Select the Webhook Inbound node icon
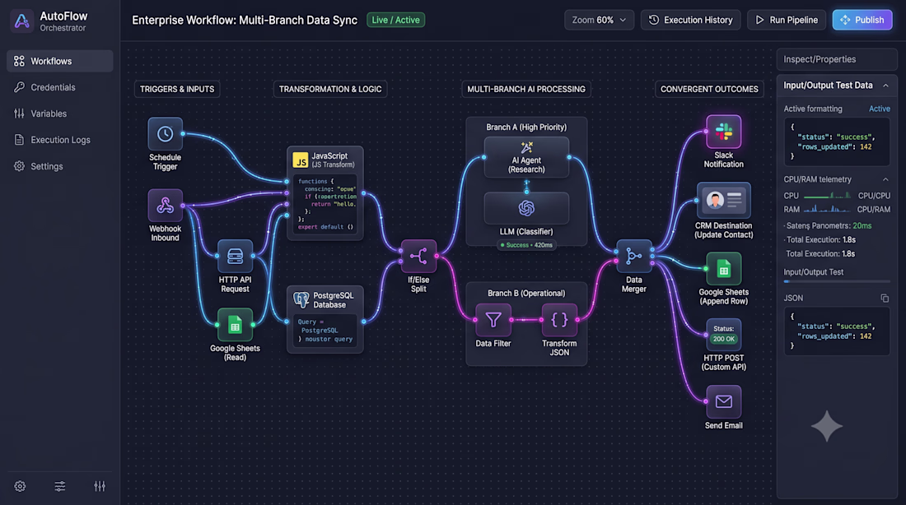Viewport: 906px width, 505px height. 166,206
